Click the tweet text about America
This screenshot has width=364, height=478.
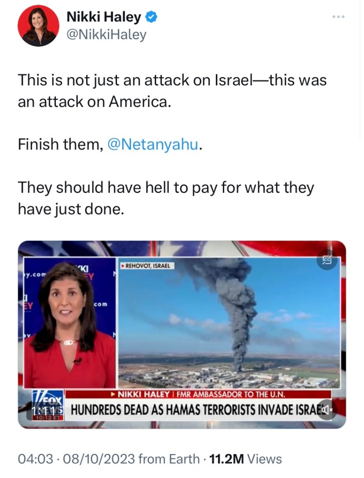pos(172,91)
